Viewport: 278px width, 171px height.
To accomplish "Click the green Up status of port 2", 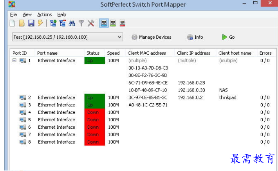I will [x=95, y=97].
